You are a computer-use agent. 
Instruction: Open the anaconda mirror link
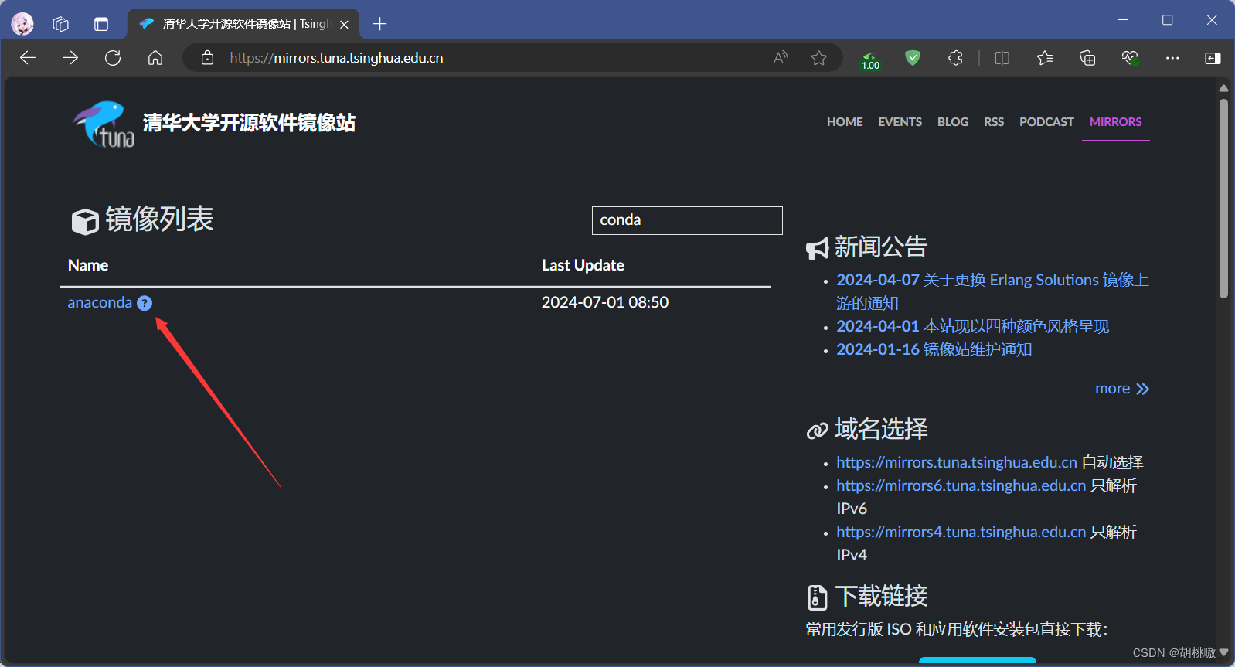(100, 302)
